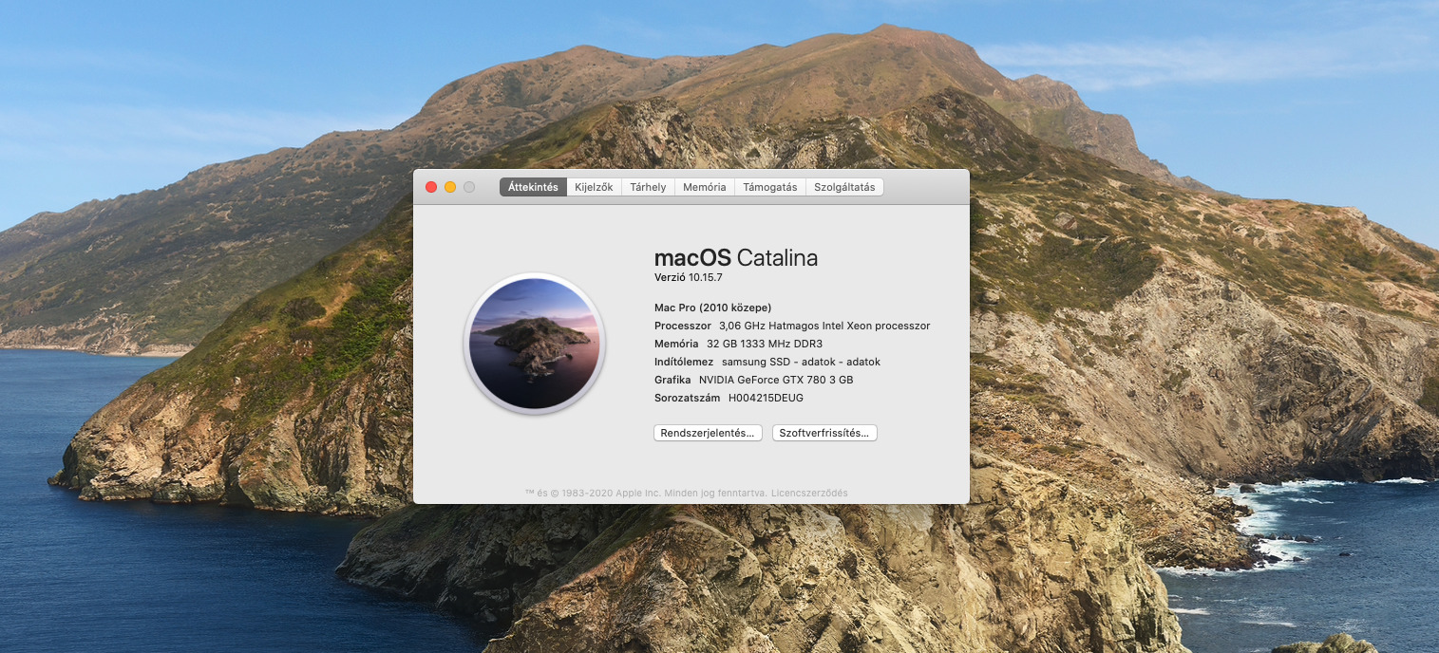Click the macOS Catalina title
The image size is (1439, 653).
tap(736, 257)
